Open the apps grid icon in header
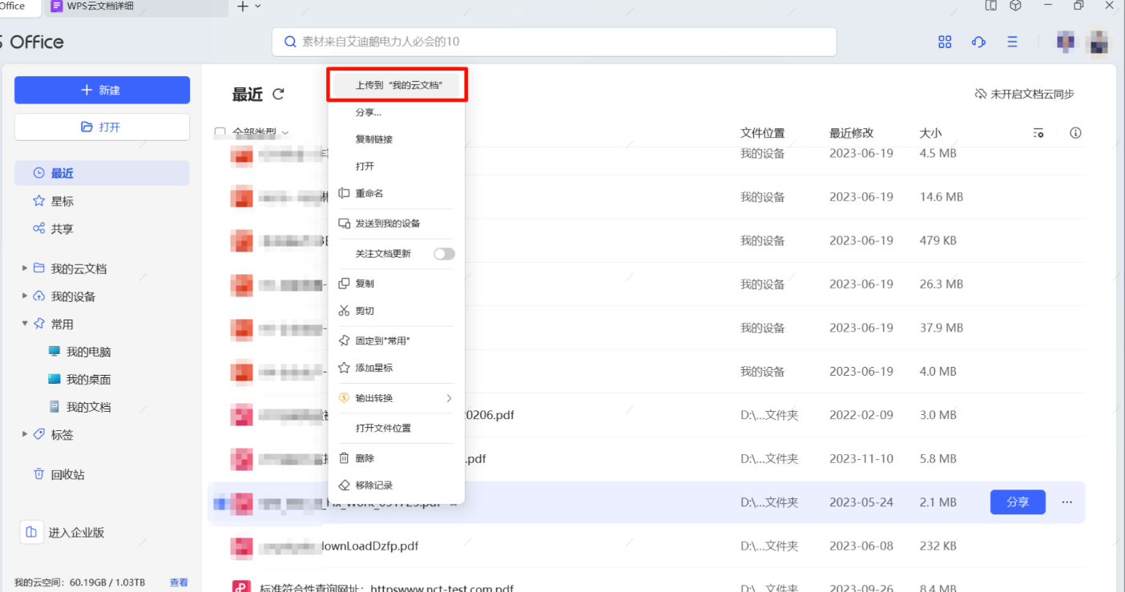1125x592 pixels. click(945, 42)
